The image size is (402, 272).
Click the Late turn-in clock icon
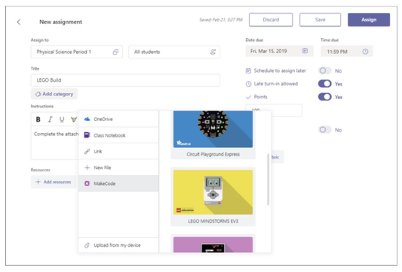tap(249, 84)
